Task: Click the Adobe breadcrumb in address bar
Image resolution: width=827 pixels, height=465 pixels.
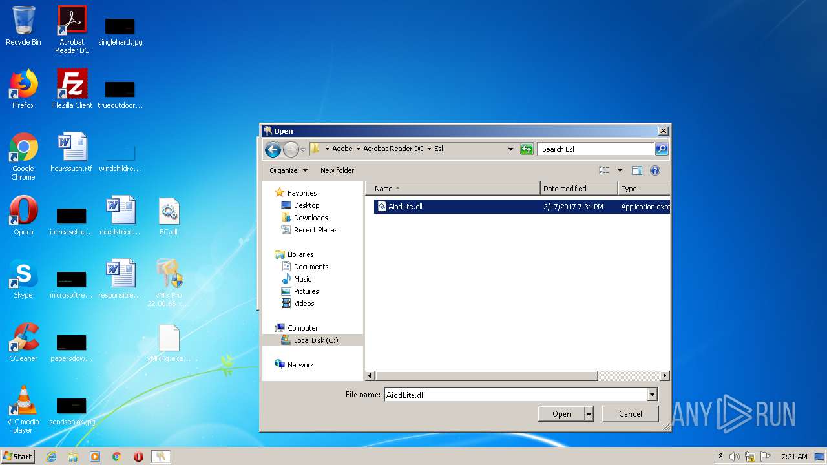Action: [x=342, y=149]
